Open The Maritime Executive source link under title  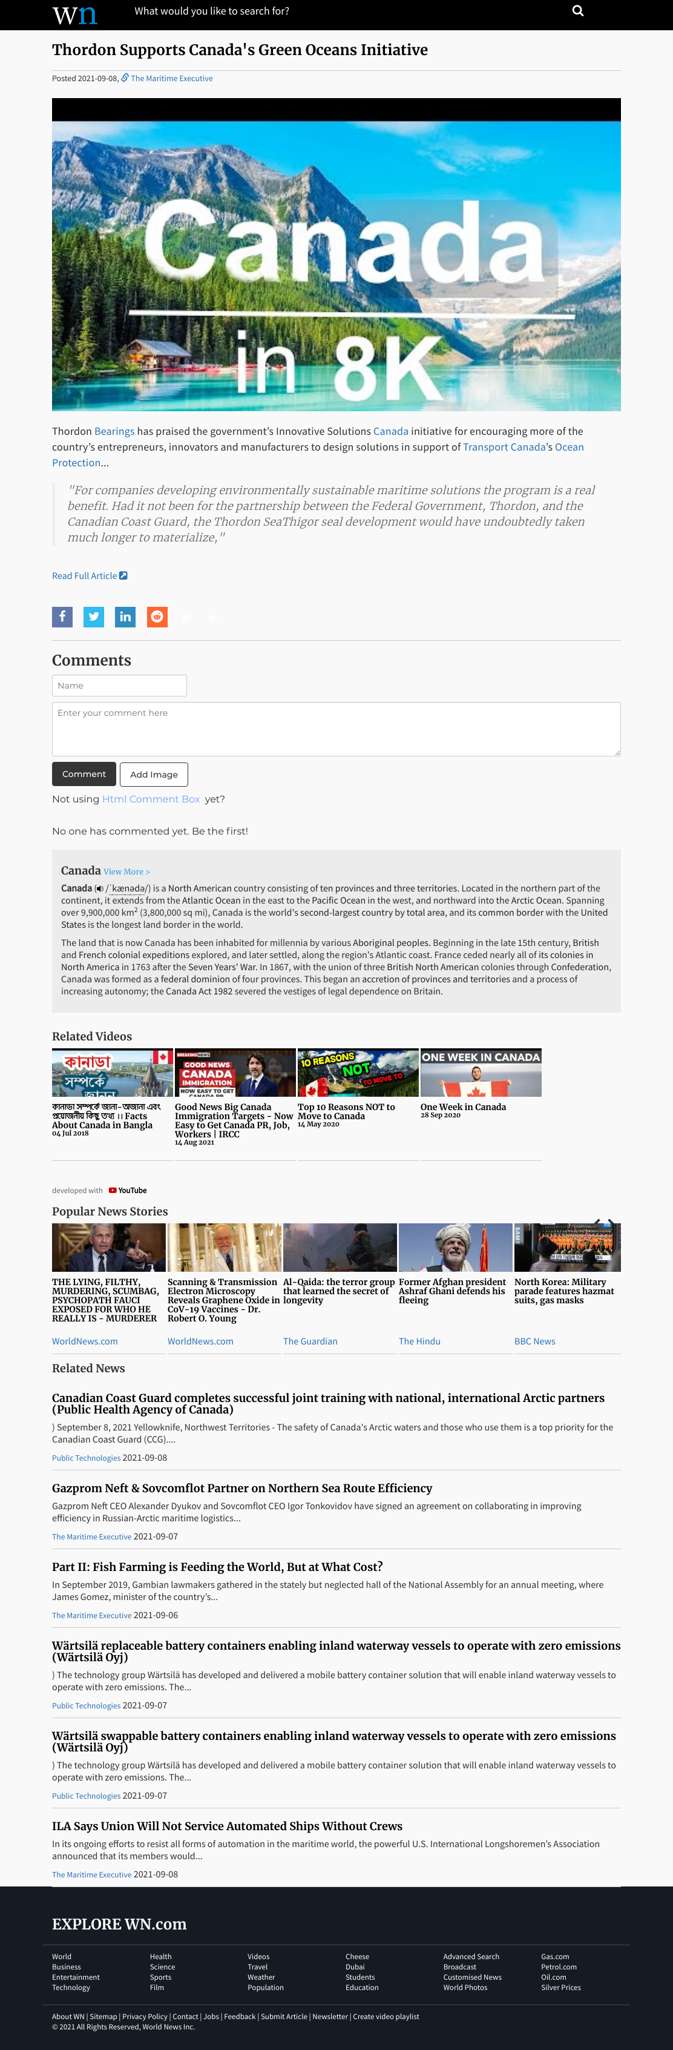[171, 78]
